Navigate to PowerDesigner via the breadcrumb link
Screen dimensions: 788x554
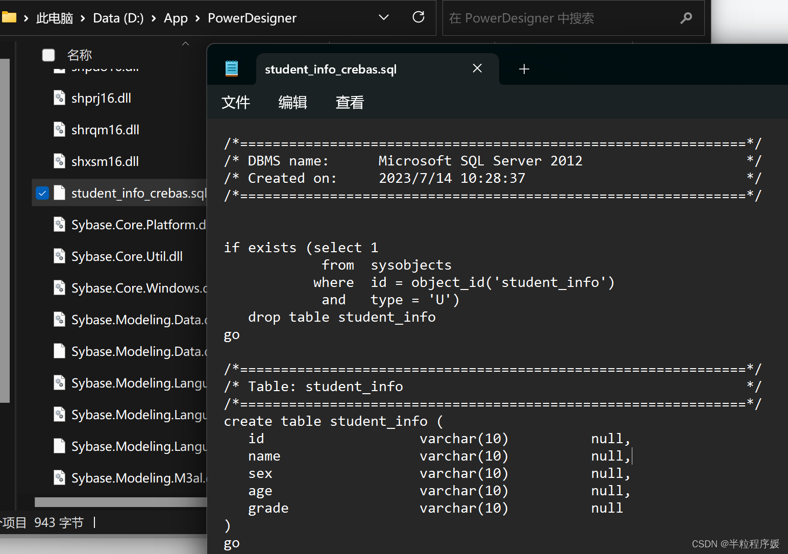(252, 17)
